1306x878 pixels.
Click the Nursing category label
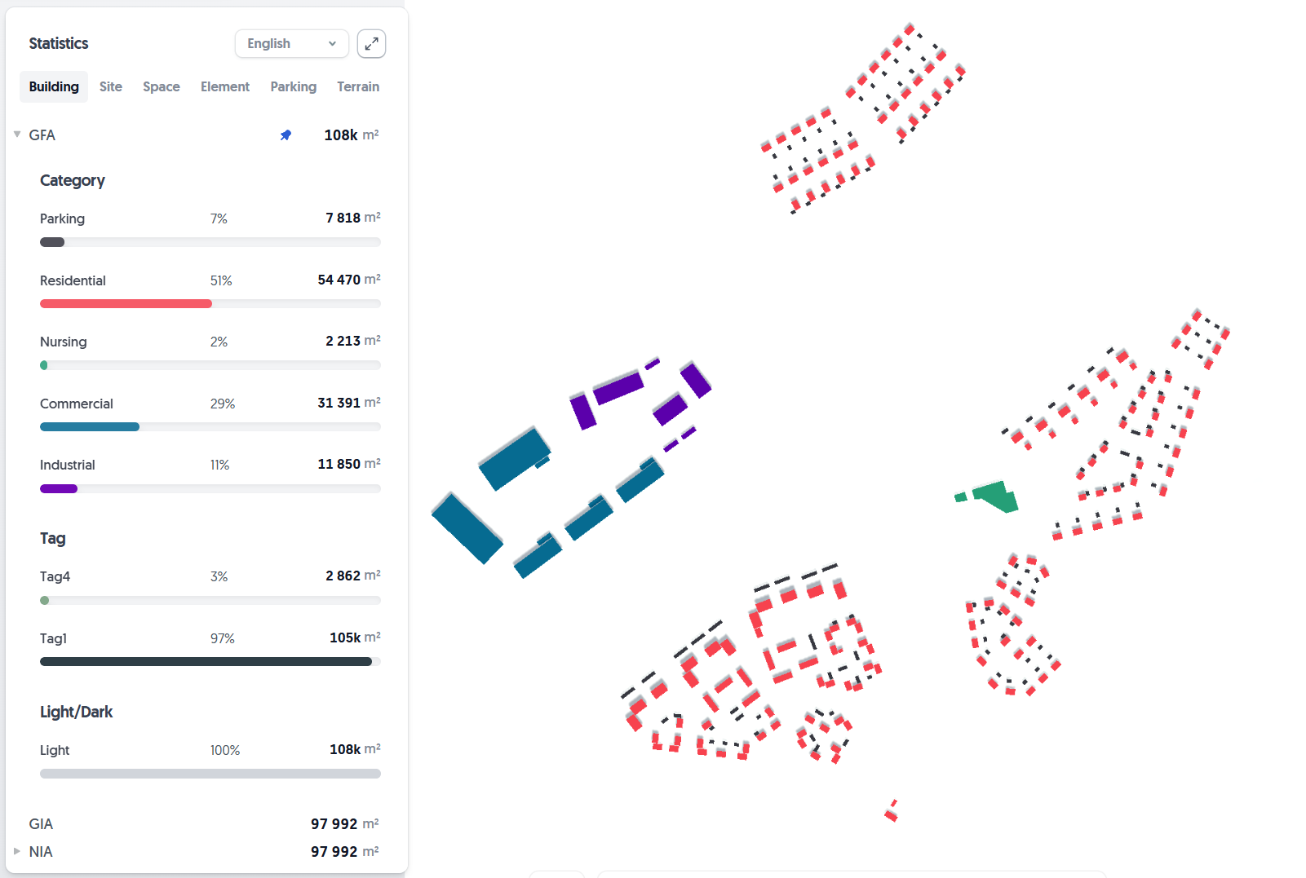63,342
